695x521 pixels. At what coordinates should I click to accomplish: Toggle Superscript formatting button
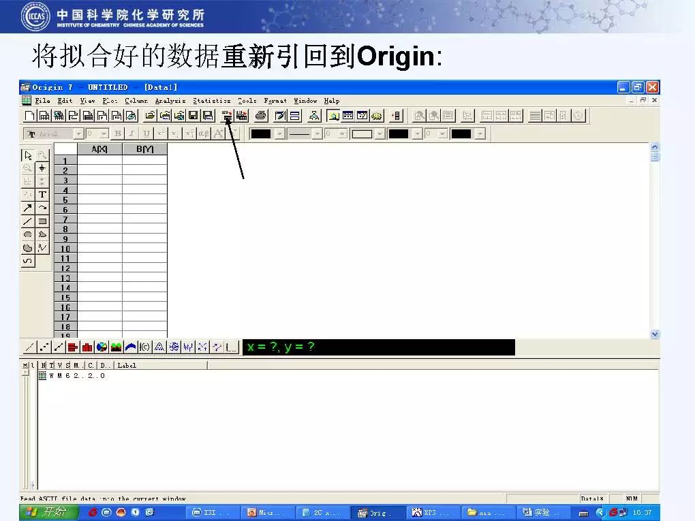(160, 133)
